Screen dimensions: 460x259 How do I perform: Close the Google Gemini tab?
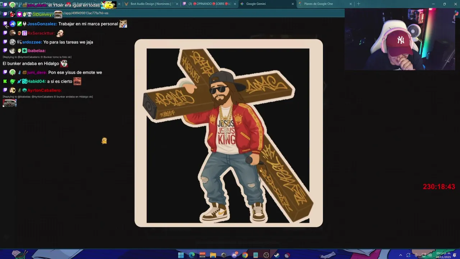[293, 4]
